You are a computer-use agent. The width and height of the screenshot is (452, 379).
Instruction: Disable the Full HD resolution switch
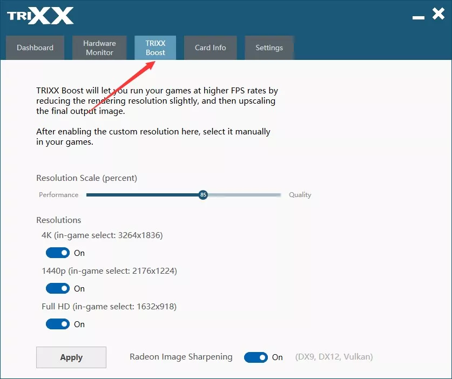click(x=58, y=324)
